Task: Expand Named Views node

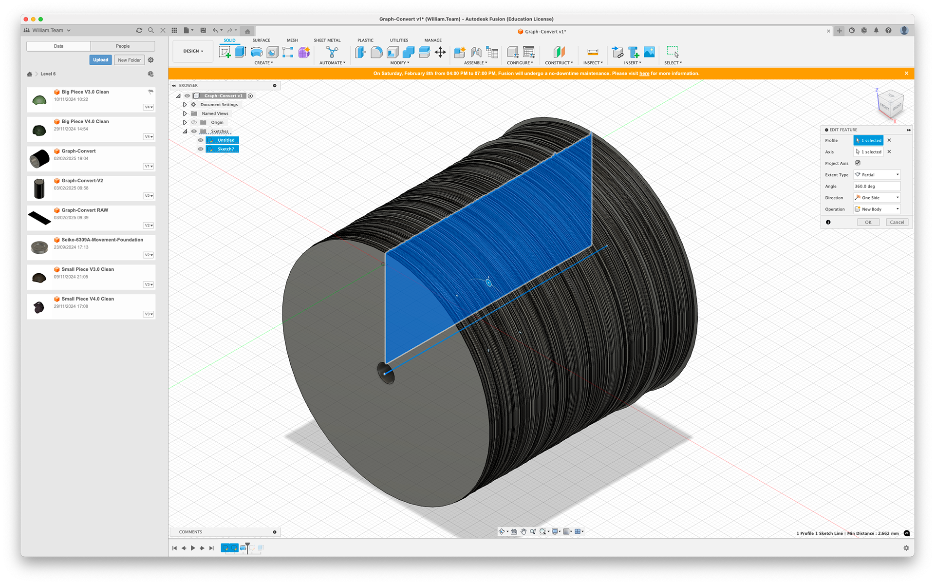Action: pos(185,113)
